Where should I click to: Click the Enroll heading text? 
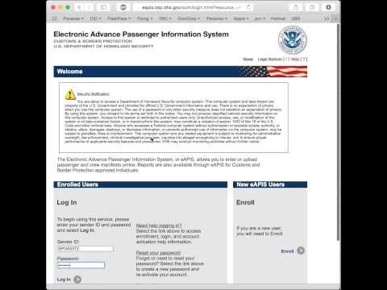tap(245, 202)
